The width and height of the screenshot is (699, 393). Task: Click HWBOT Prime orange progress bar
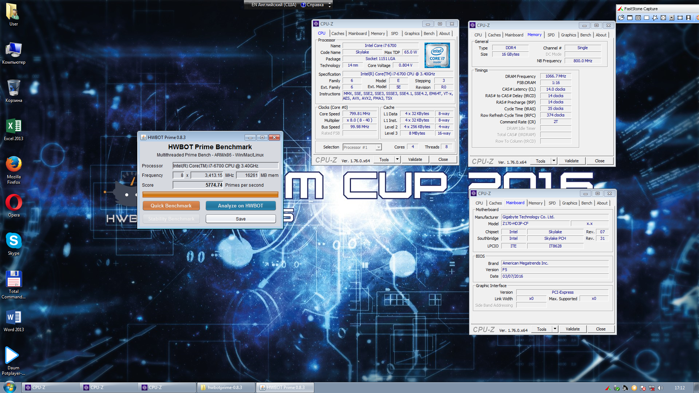(210, 195)
